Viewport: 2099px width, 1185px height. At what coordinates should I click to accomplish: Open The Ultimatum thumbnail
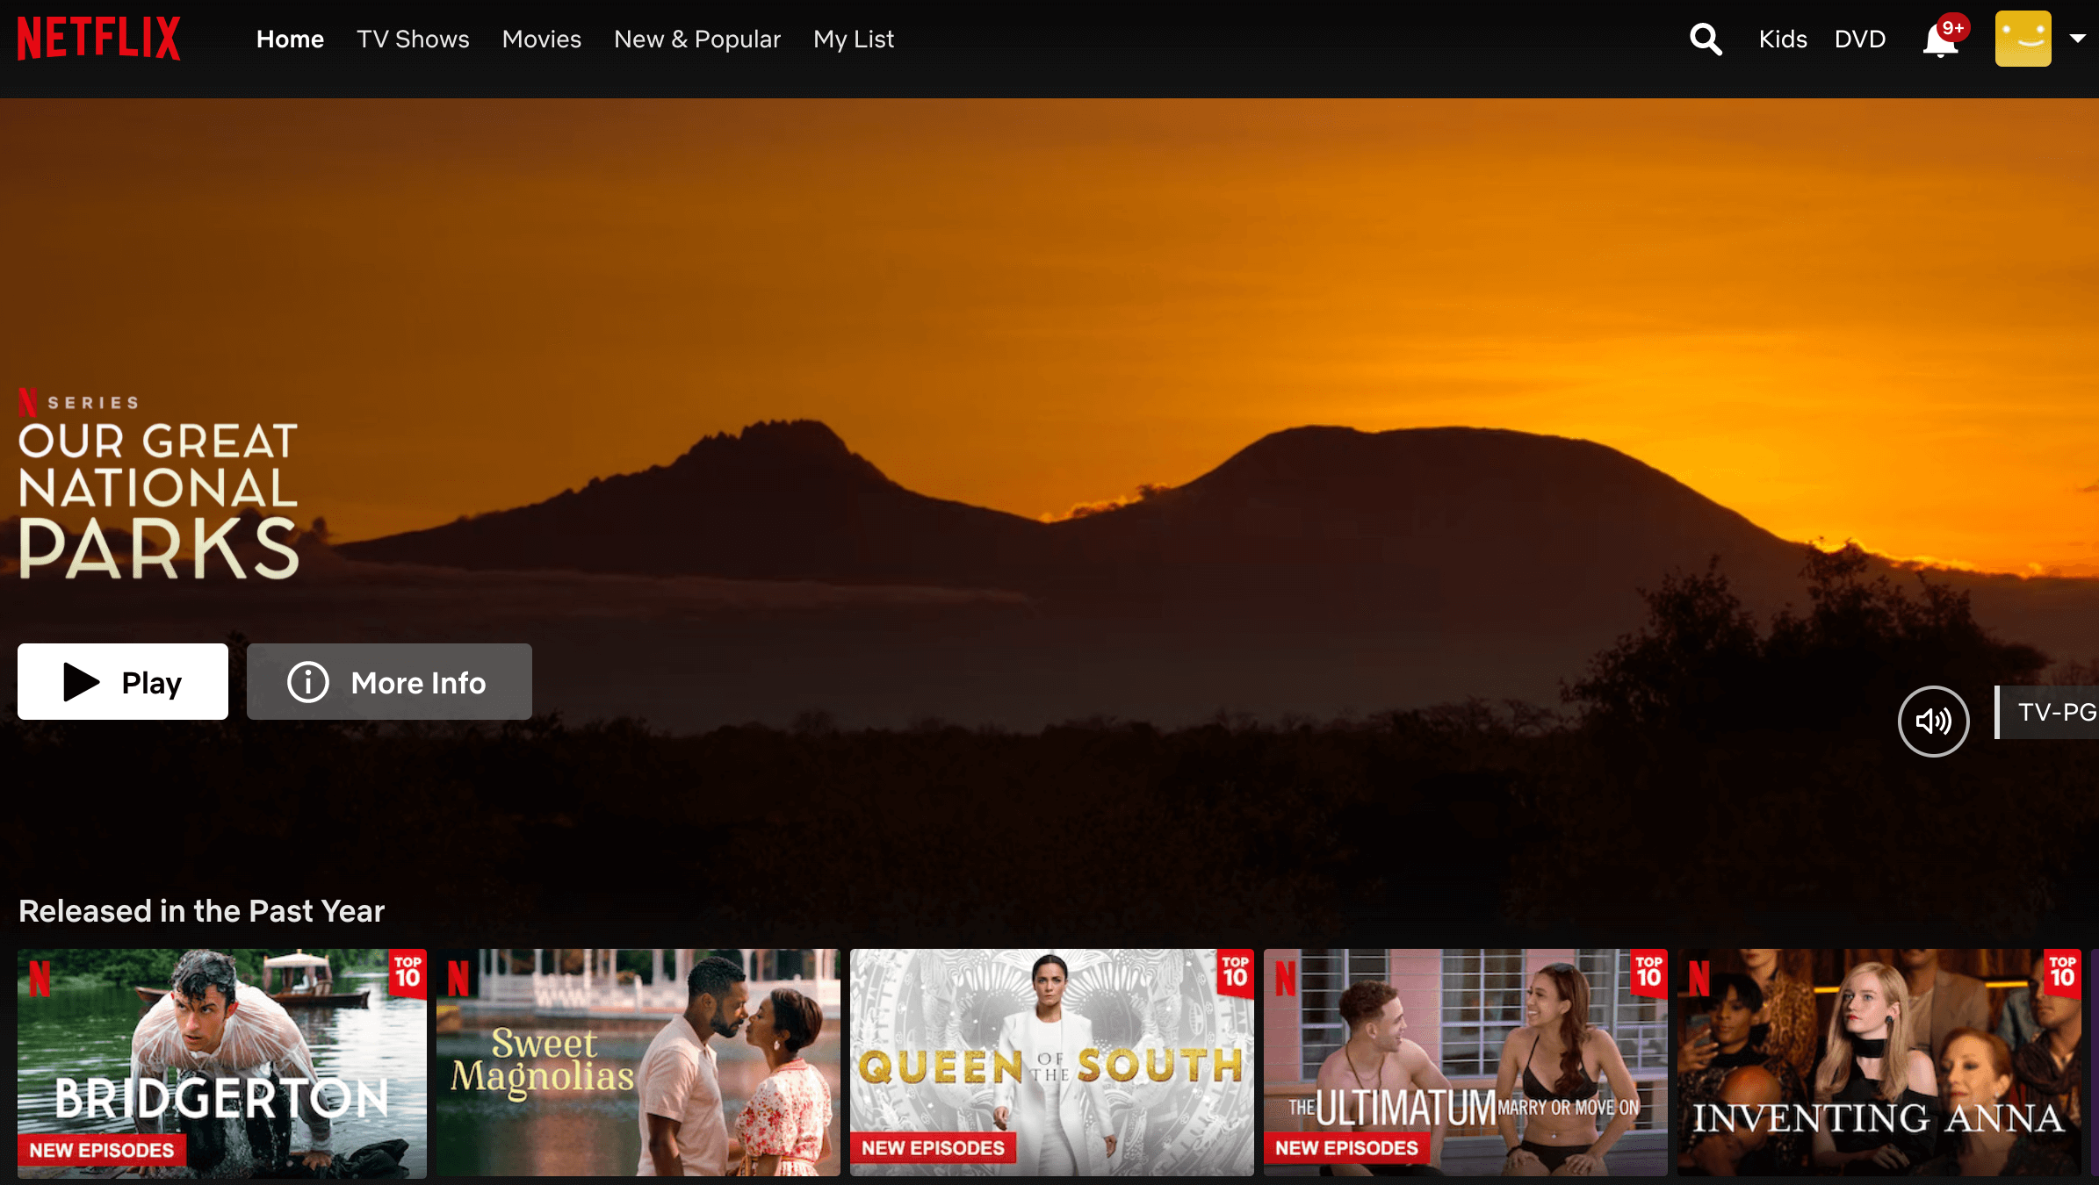click(1466, 1063)
